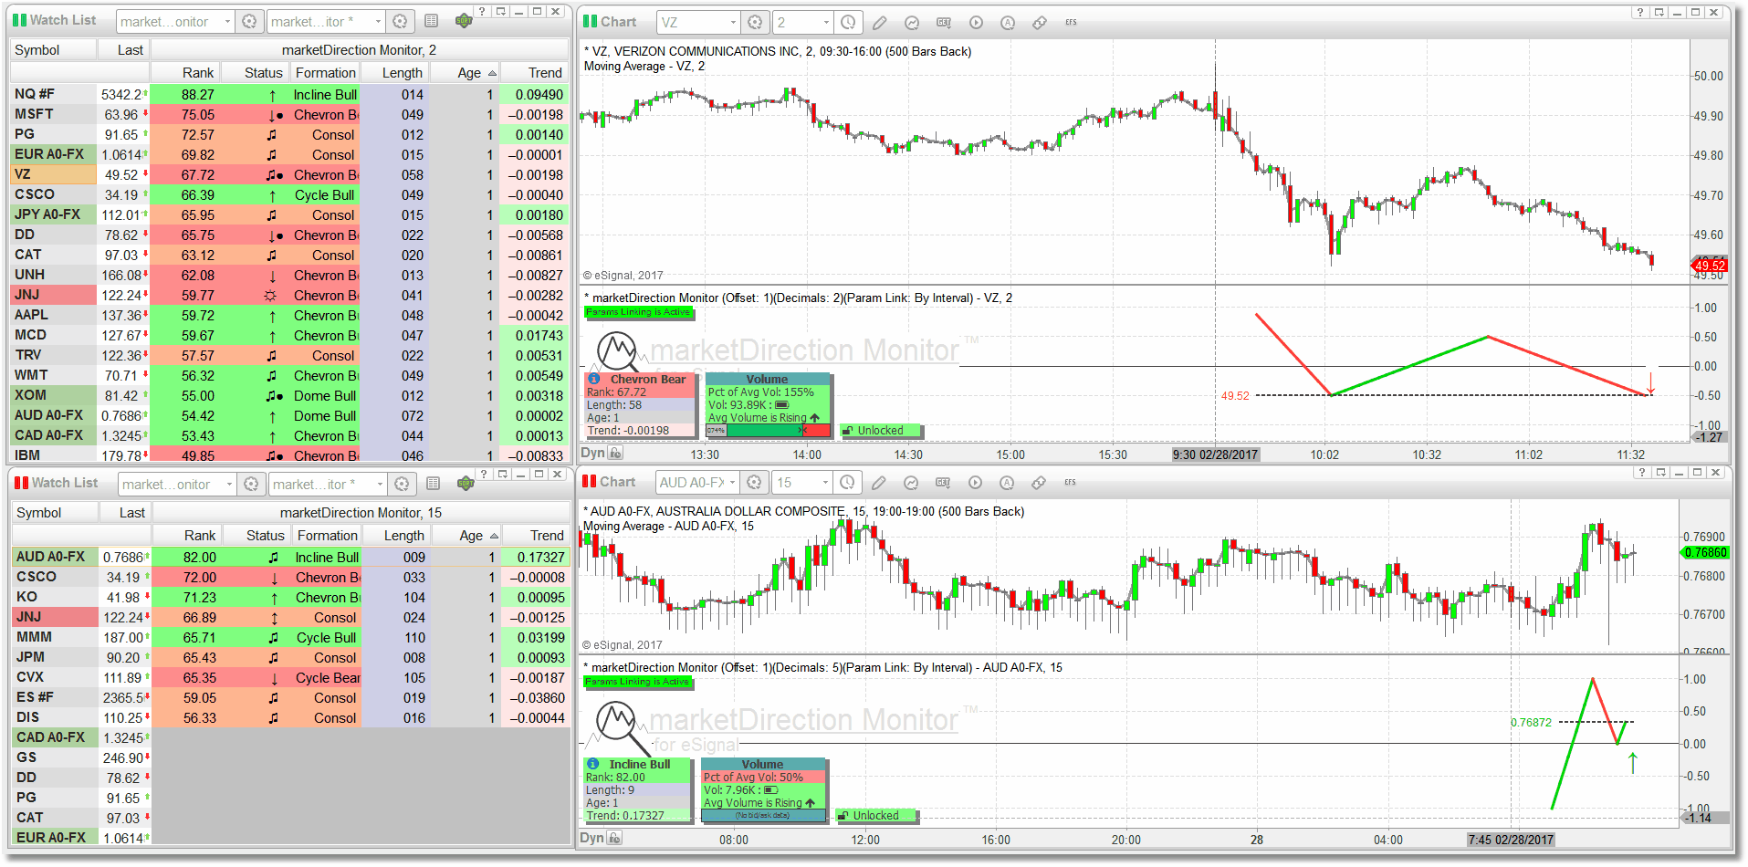Toggle Params Linking Is Active in VZ chart
This screenshot has width=1748, height=867.
click(x=638, y=312)
